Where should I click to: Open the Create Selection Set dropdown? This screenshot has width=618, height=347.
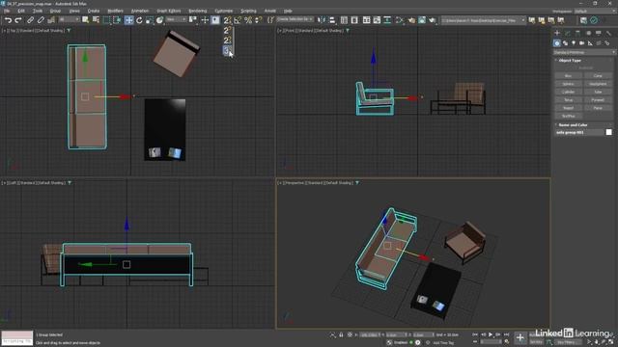[295, 19]
